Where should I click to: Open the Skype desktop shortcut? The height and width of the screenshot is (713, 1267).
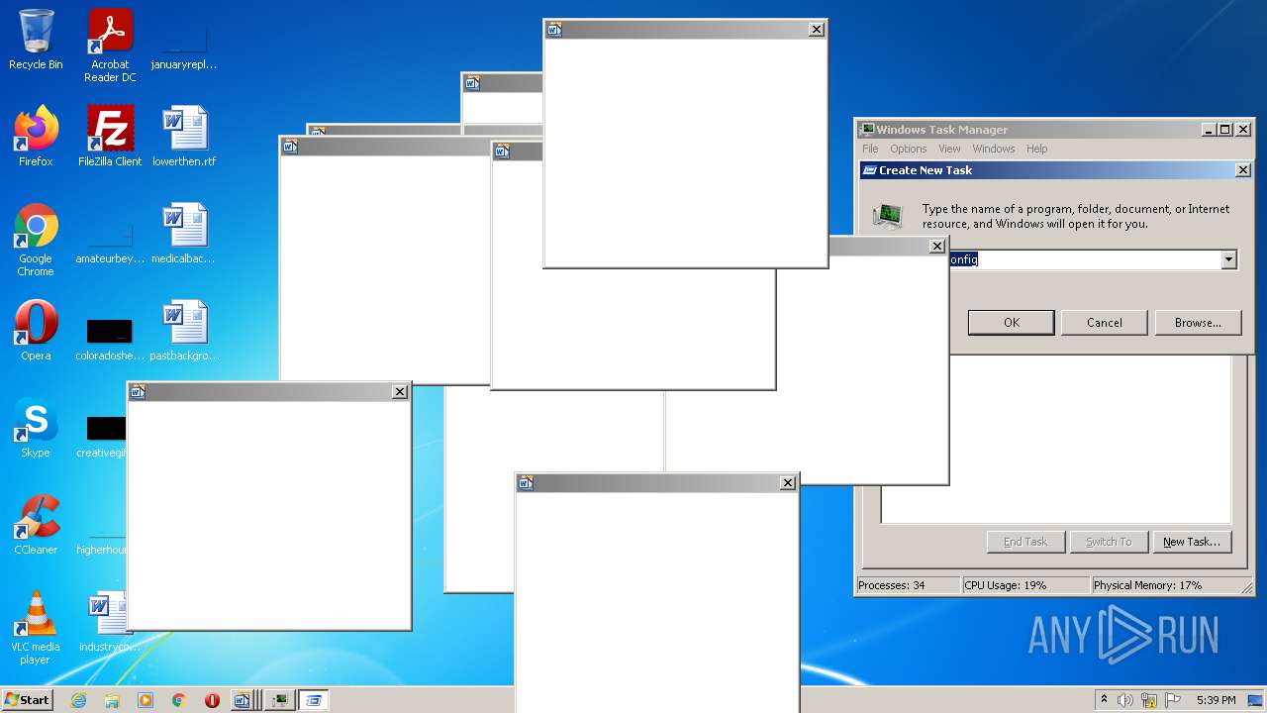click(36, 428)
